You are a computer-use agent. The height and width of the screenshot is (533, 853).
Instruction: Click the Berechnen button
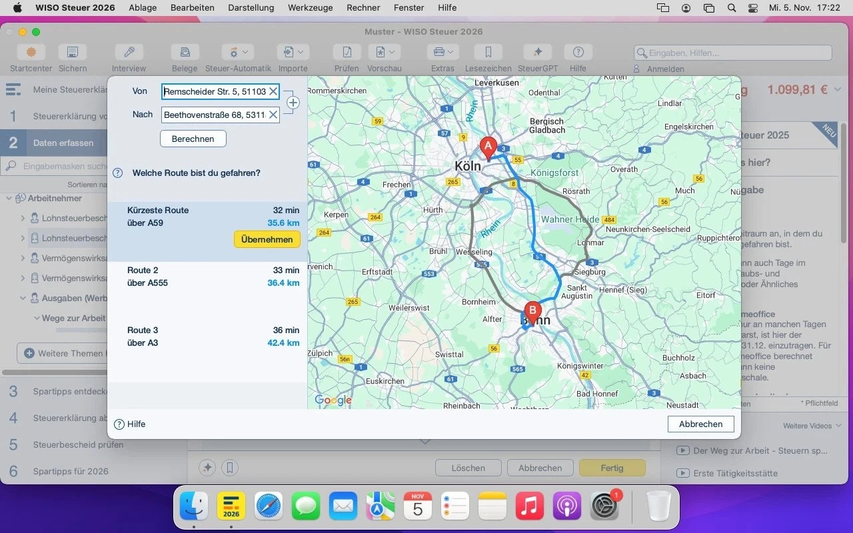pyautogui.click(x=193, y=139)
